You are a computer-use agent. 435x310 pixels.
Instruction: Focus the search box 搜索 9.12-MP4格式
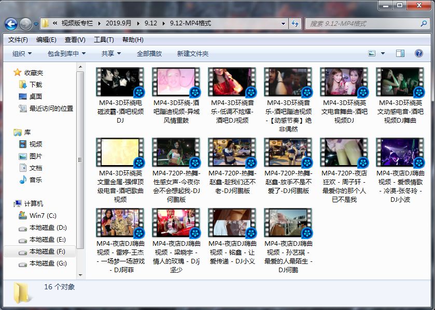tap(363, 24)
